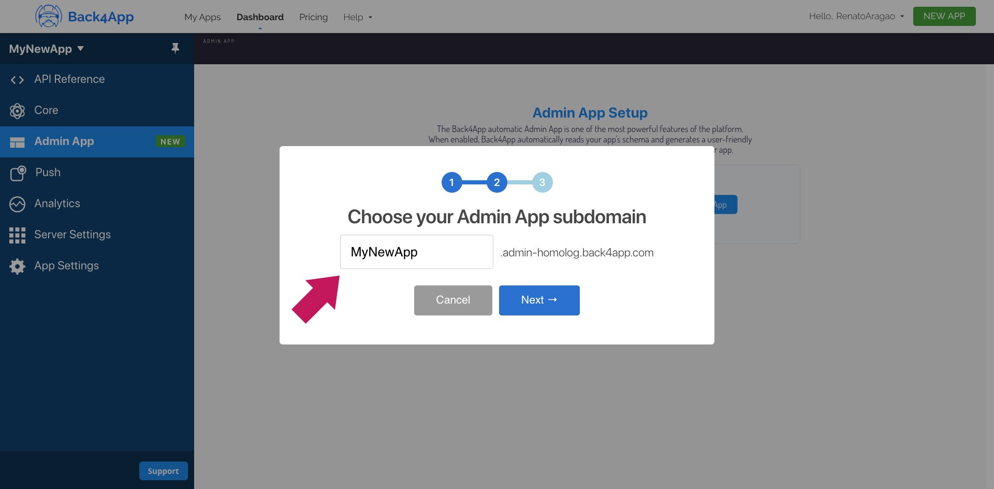Click the green NEW APP button

pyautogui.click(x=944, y=16)
